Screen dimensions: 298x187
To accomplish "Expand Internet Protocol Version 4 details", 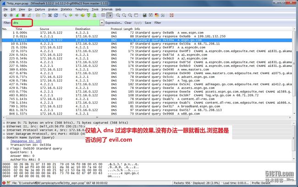I will (4, 130).
